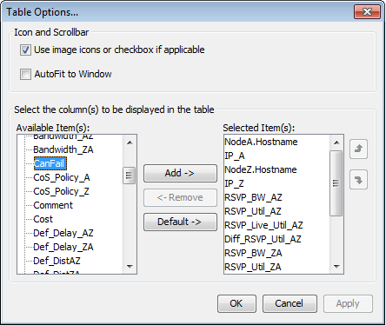Cancel the Table Options dialog
This screenshot has height=325, width=386.
pos(289,303)
